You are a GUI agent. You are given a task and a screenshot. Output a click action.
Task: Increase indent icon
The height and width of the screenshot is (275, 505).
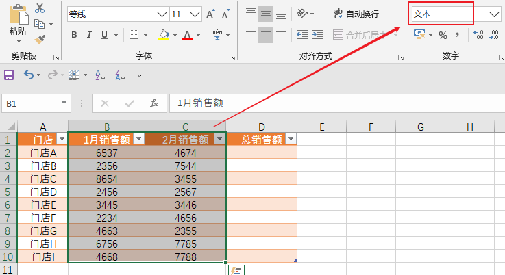click(x=317, y=35)
